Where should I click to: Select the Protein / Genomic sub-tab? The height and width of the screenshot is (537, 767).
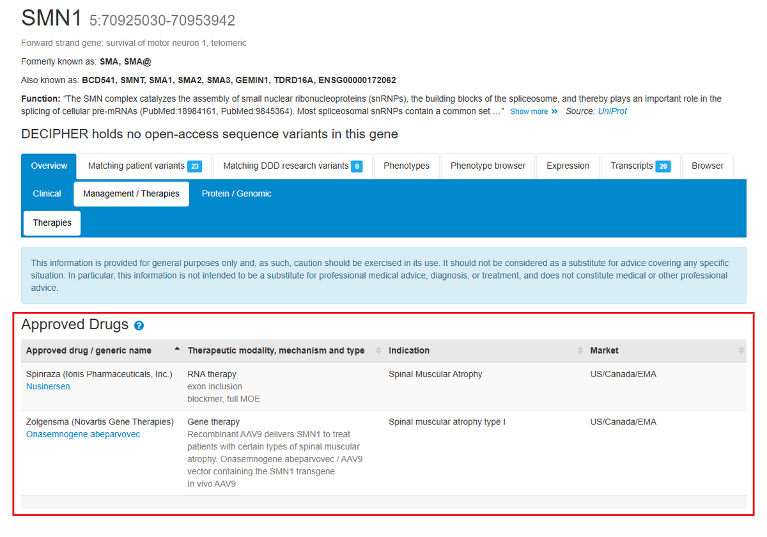point(236,194)
